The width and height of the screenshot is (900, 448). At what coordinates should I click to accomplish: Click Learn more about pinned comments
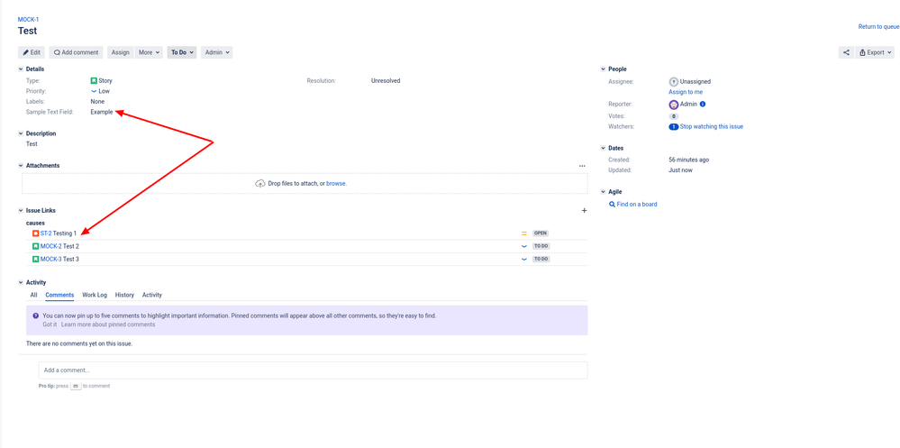point(108,325)
